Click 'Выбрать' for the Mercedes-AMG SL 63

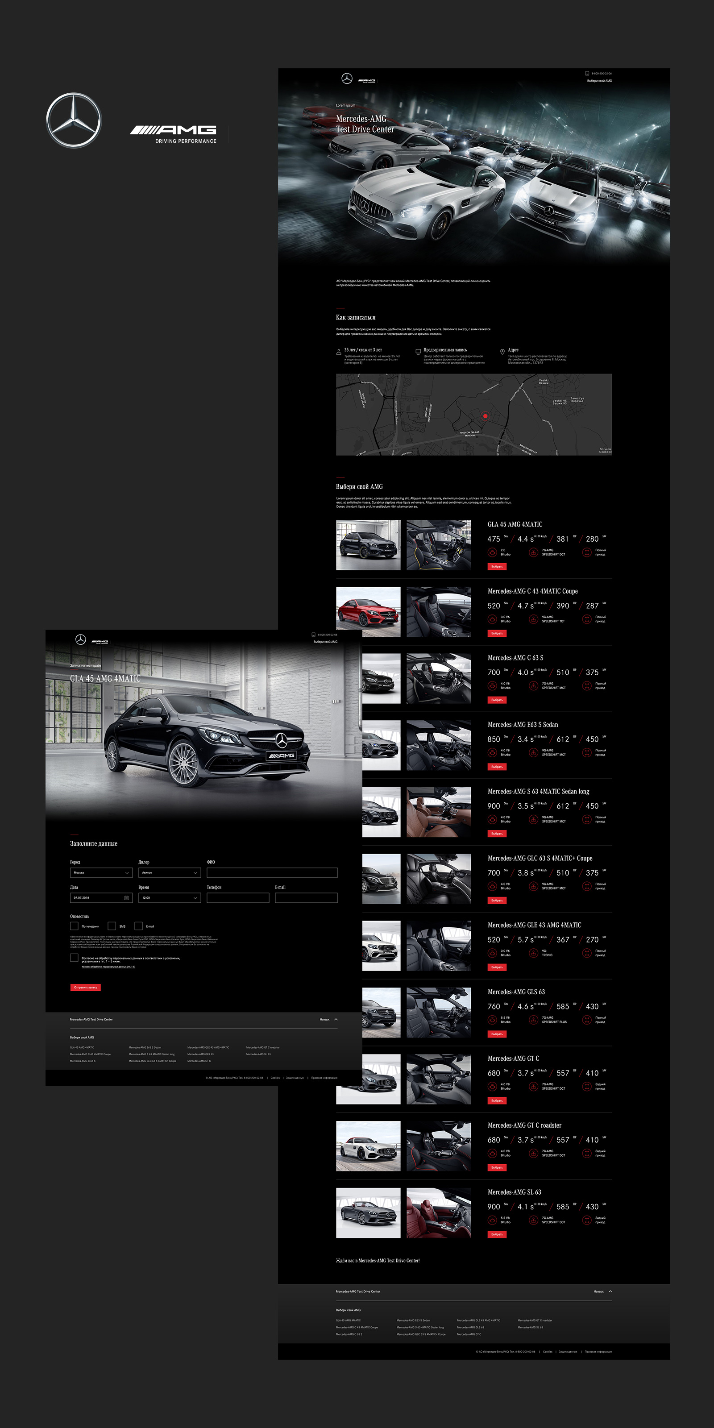[x=497, y=1234]
